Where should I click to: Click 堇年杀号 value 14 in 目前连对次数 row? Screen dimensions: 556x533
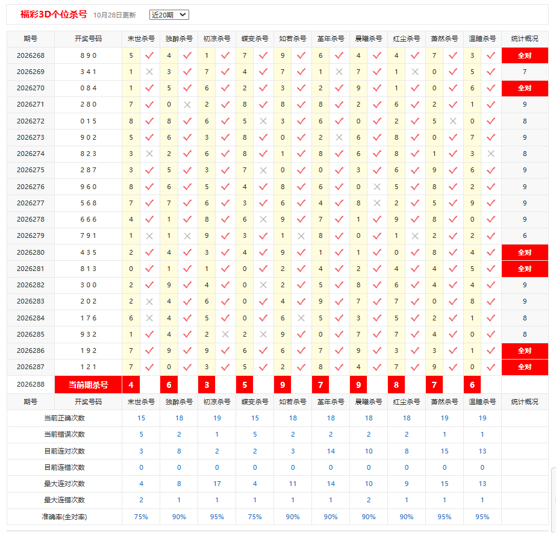coord(331,451)
